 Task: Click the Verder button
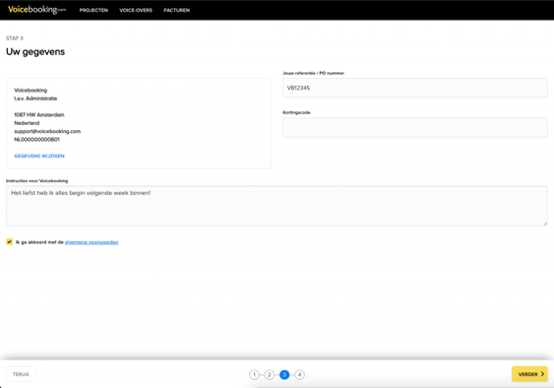click(529, 374)
